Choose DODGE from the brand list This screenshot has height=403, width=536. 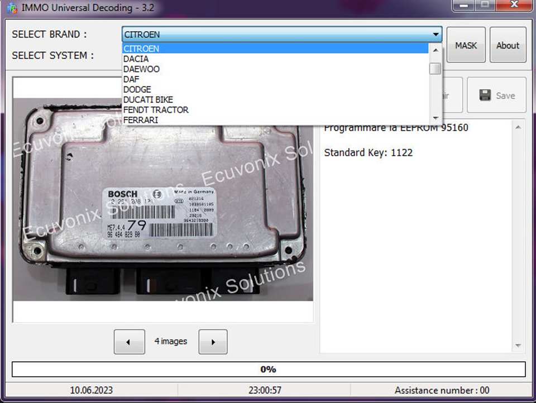(x=275, y=89)
